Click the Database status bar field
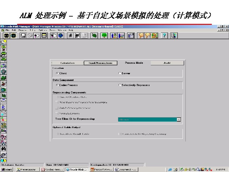Viewport: 229px width, 172px height. 22,165
